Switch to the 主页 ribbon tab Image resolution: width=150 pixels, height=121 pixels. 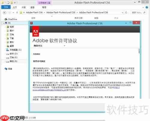click(x=15, y=7)
